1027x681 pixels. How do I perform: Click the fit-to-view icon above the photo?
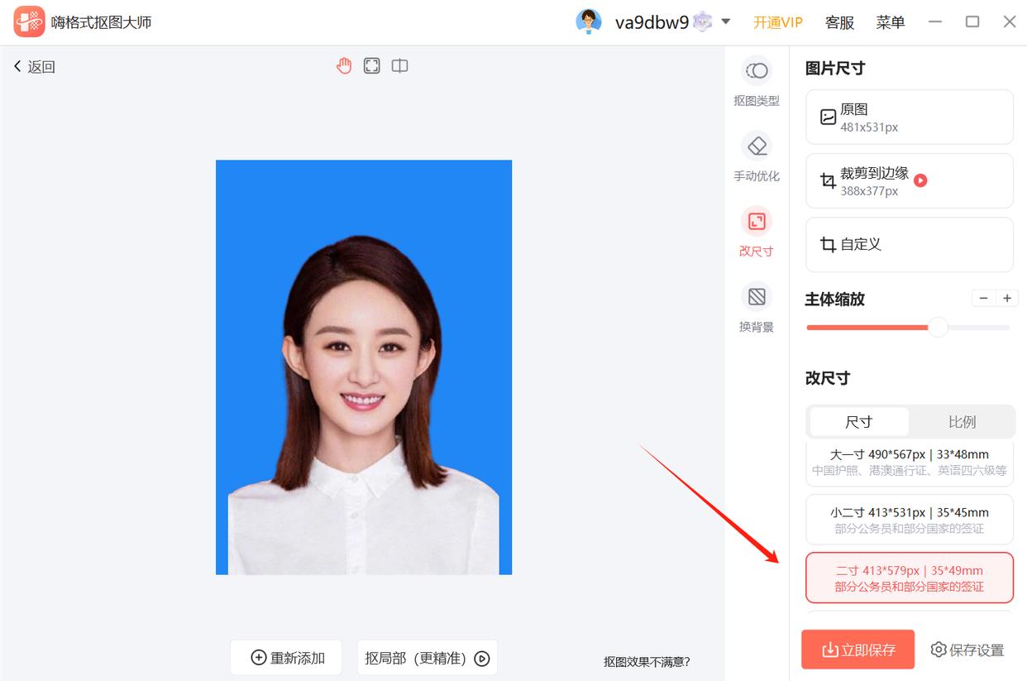tap(371, 65)
